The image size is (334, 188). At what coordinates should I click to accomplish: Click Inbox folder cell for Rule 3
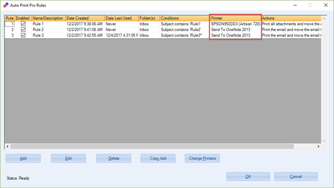(x=149, y=35)
